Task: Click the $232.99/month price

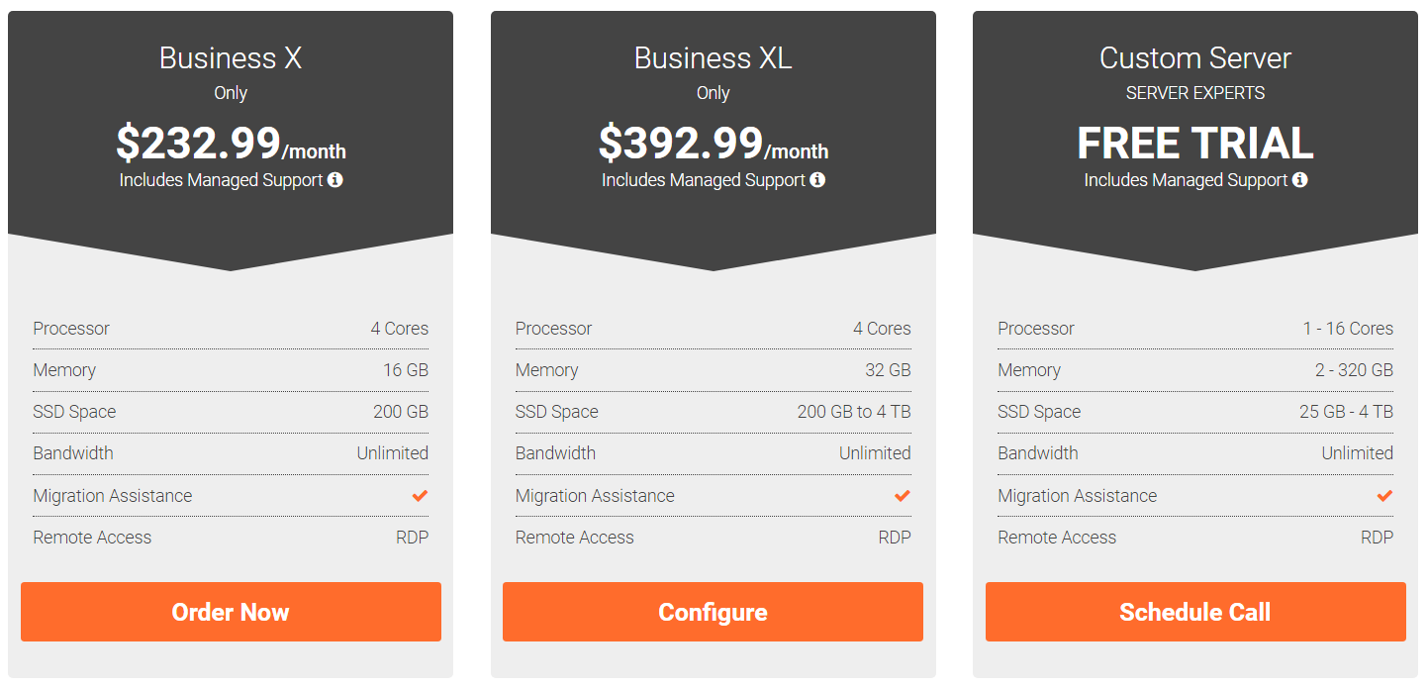Action: pos(231,145)
